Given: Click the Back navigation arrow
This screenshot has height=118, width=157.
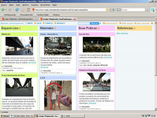Looking at the screenshot, I should pos(3,10).
